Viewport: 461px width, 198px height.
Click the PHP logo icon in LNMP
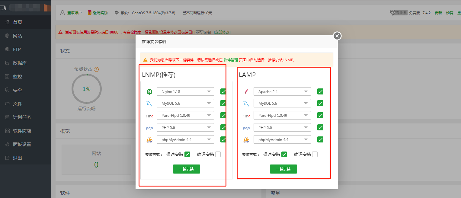pyautogui.click(x=149, y=128)
